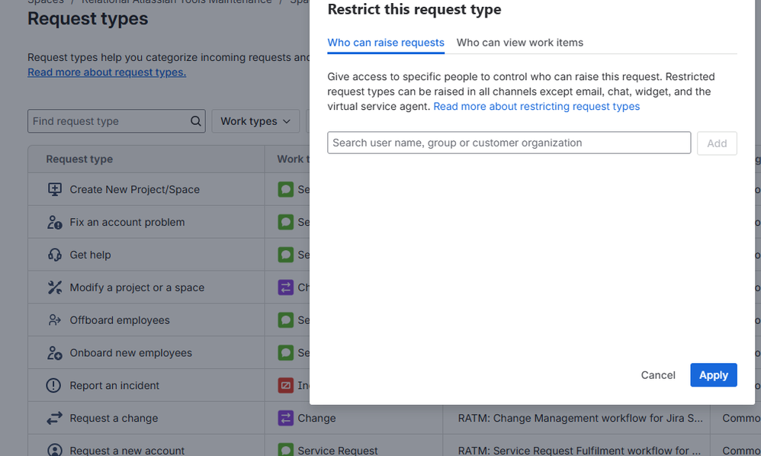
Task: Cancel the restrict request type dialog
Action: pyautogui.click(x=657, y=374)
